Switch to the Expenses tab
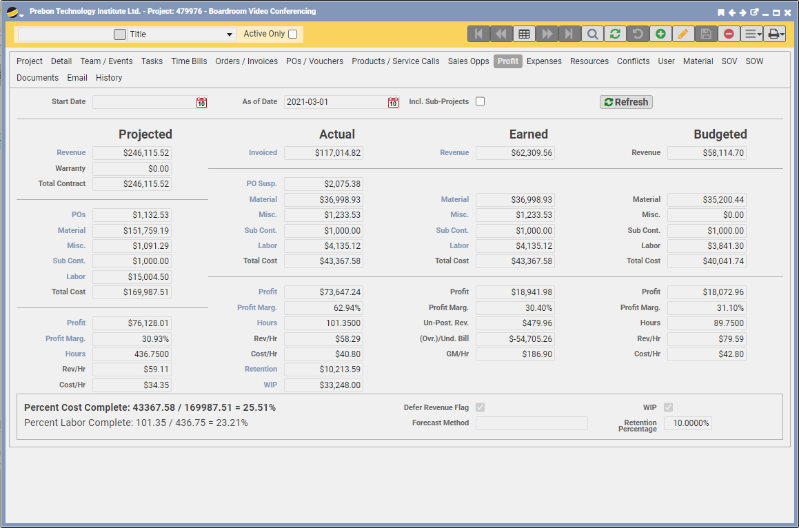The height and width of the screenshot is (528, 799). [544, 61]
